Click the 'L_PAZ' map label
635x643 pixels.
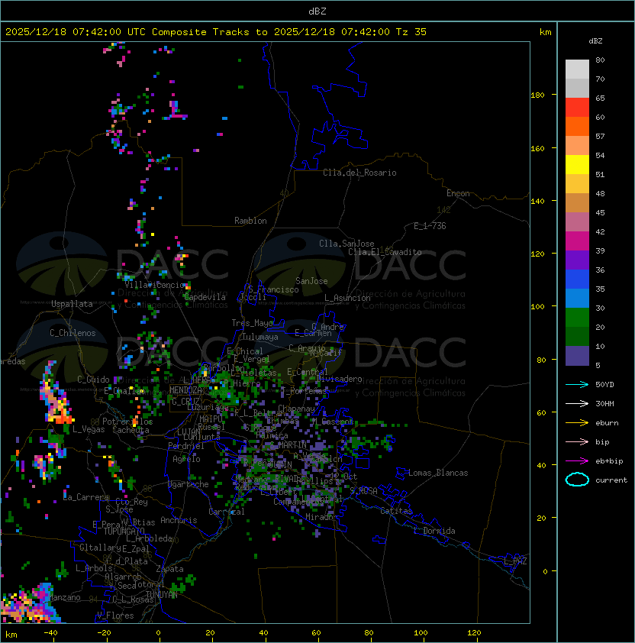coord(515,561)
